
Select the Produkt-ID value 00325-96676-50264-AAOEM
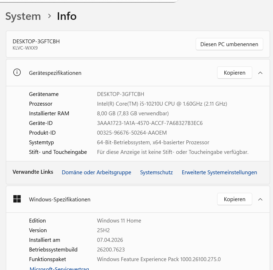click(x=132, y=133)
